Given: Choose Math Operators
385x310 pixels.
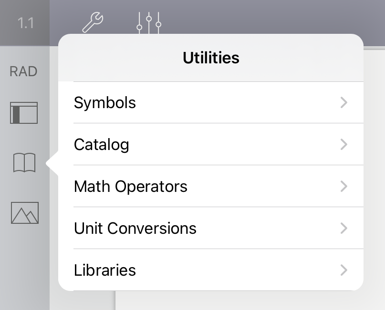Looking at the screenshot, I should pyautogui.click(x=131, y=186).
